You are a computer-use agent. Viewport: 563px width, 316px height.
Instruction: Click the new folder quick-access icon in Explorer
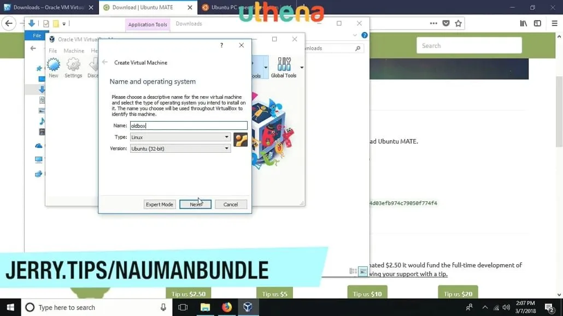(x=56, y=23)
